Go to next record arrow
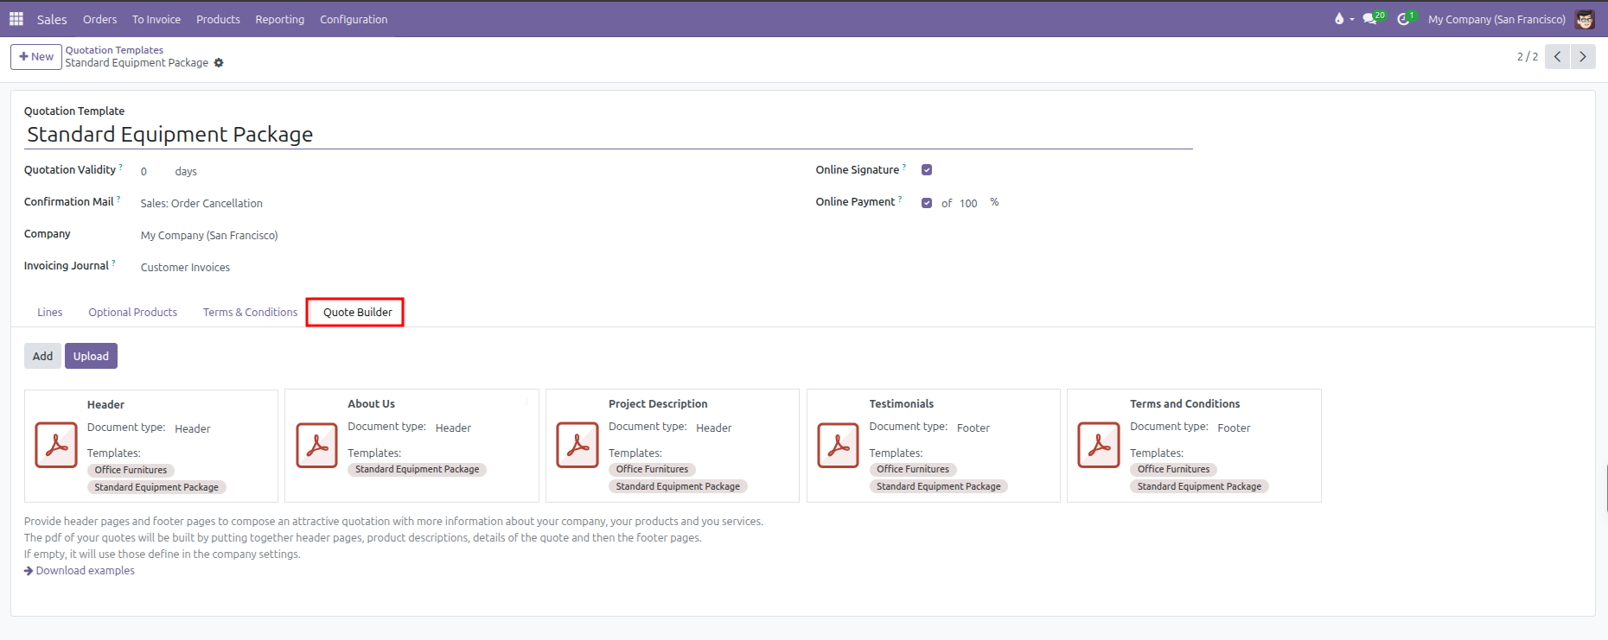 [1583, 57]
